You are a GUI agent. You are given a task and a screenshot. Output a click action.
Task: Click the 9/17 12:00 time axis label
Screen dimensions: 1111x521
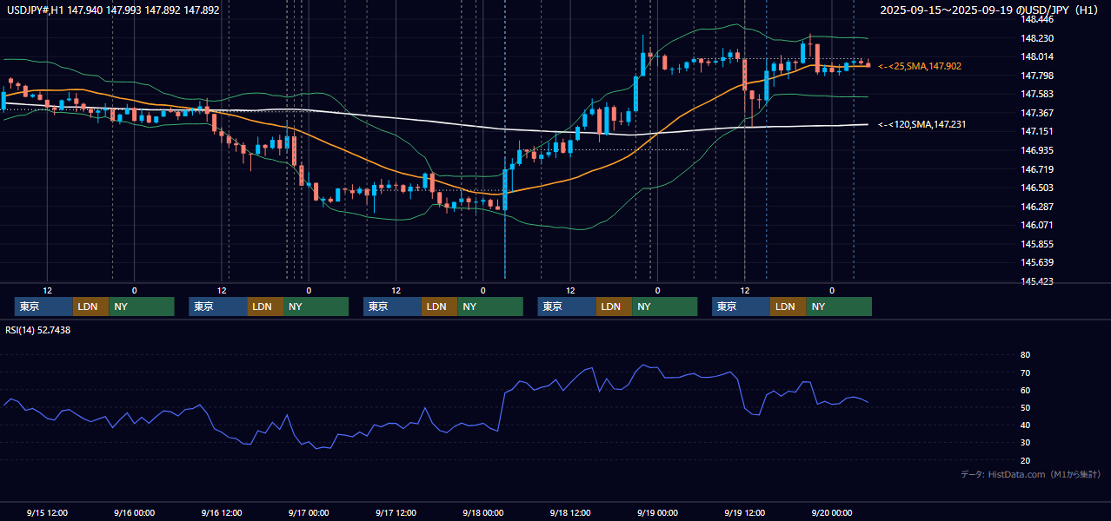coord(396,512)
